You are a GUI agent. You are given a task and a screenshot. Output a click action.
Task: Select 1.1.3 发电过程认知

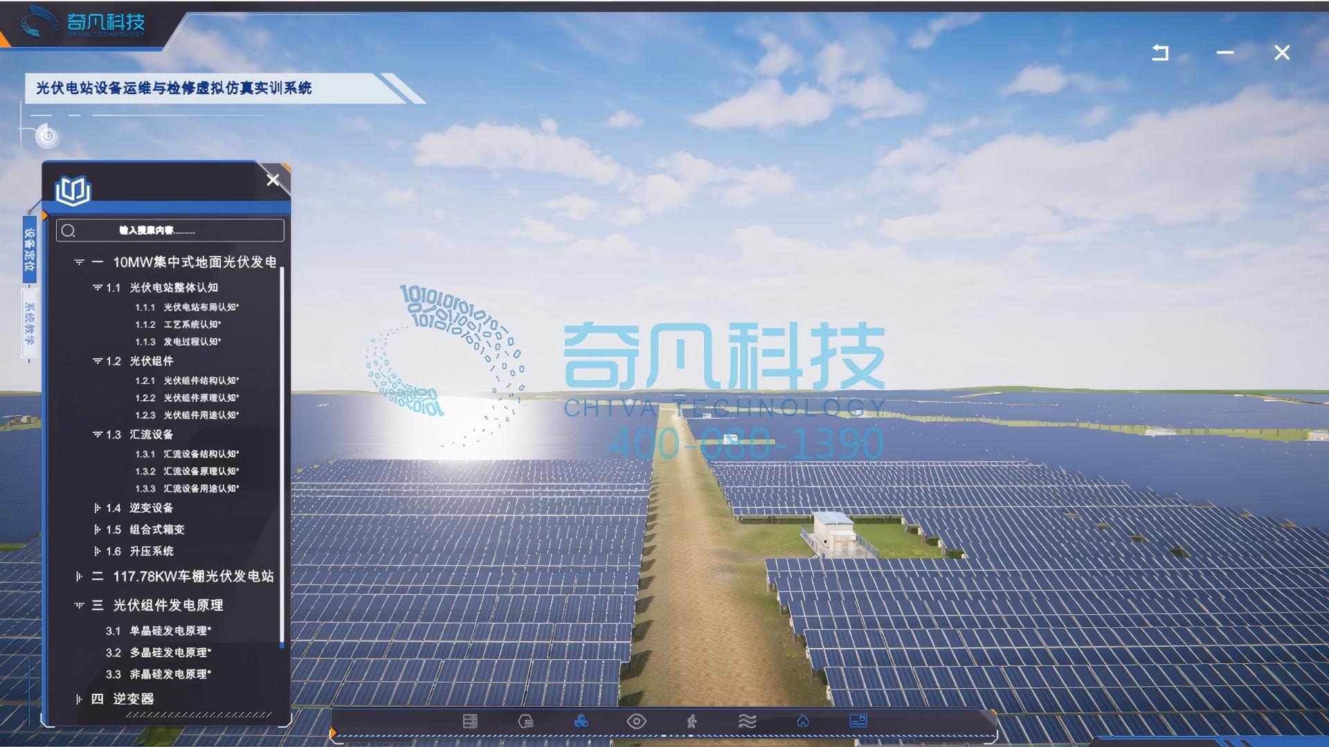coord(178,342)
